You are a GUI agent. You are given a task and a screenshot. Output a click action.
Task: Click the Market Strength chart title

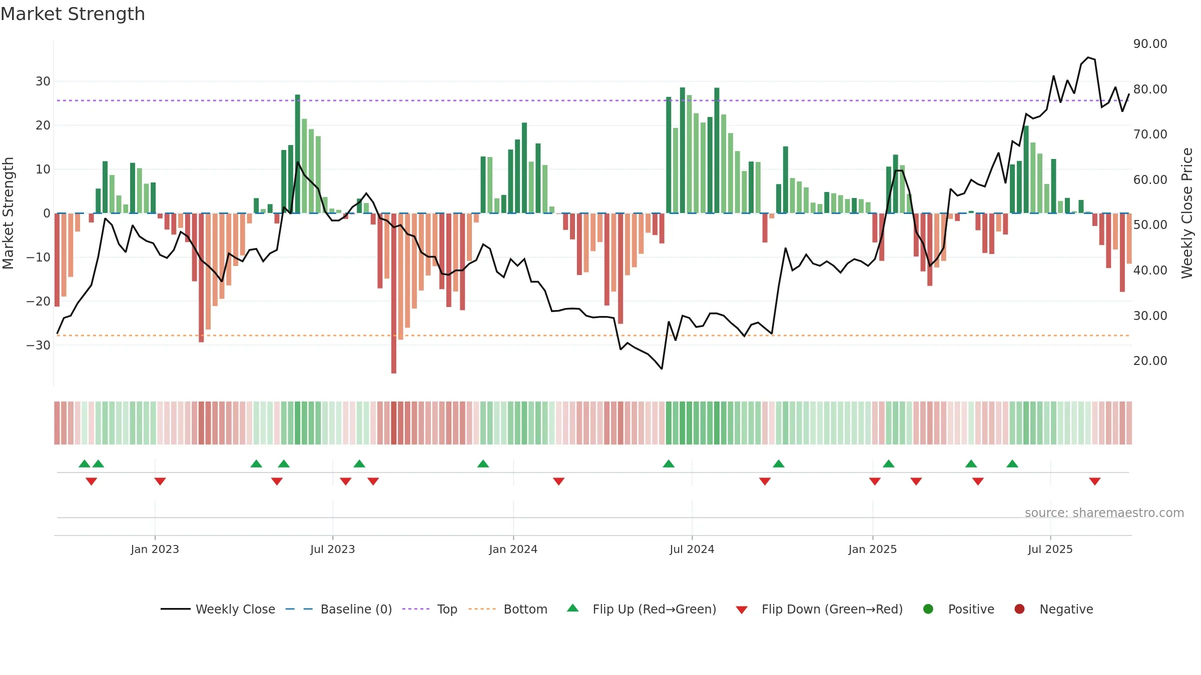click(73, 14)
